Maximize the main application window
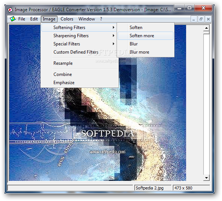Screen dimensions: 222x201 point(189,8)
